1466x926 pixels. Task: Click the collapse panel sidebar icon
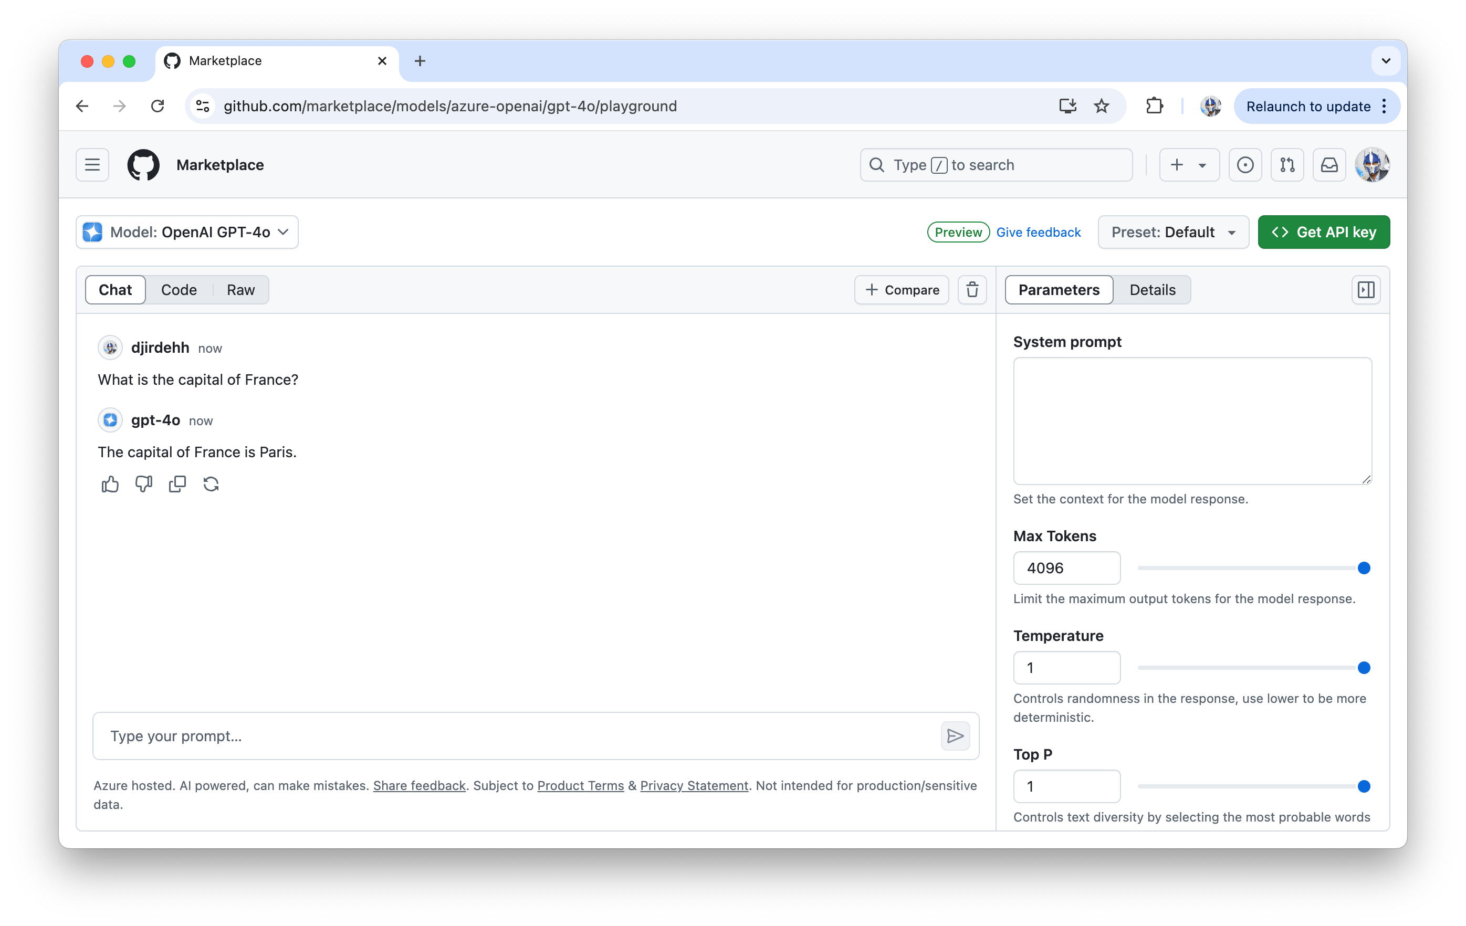1366,289
